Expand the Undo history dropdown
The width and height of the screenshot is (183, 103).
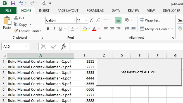(x=25, y=3)
